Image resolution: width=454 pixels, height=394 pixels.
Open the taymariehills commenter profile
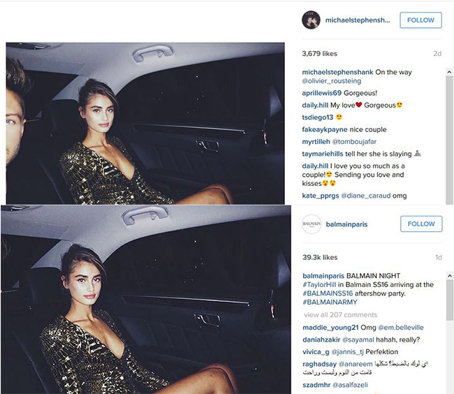[323, 154]
